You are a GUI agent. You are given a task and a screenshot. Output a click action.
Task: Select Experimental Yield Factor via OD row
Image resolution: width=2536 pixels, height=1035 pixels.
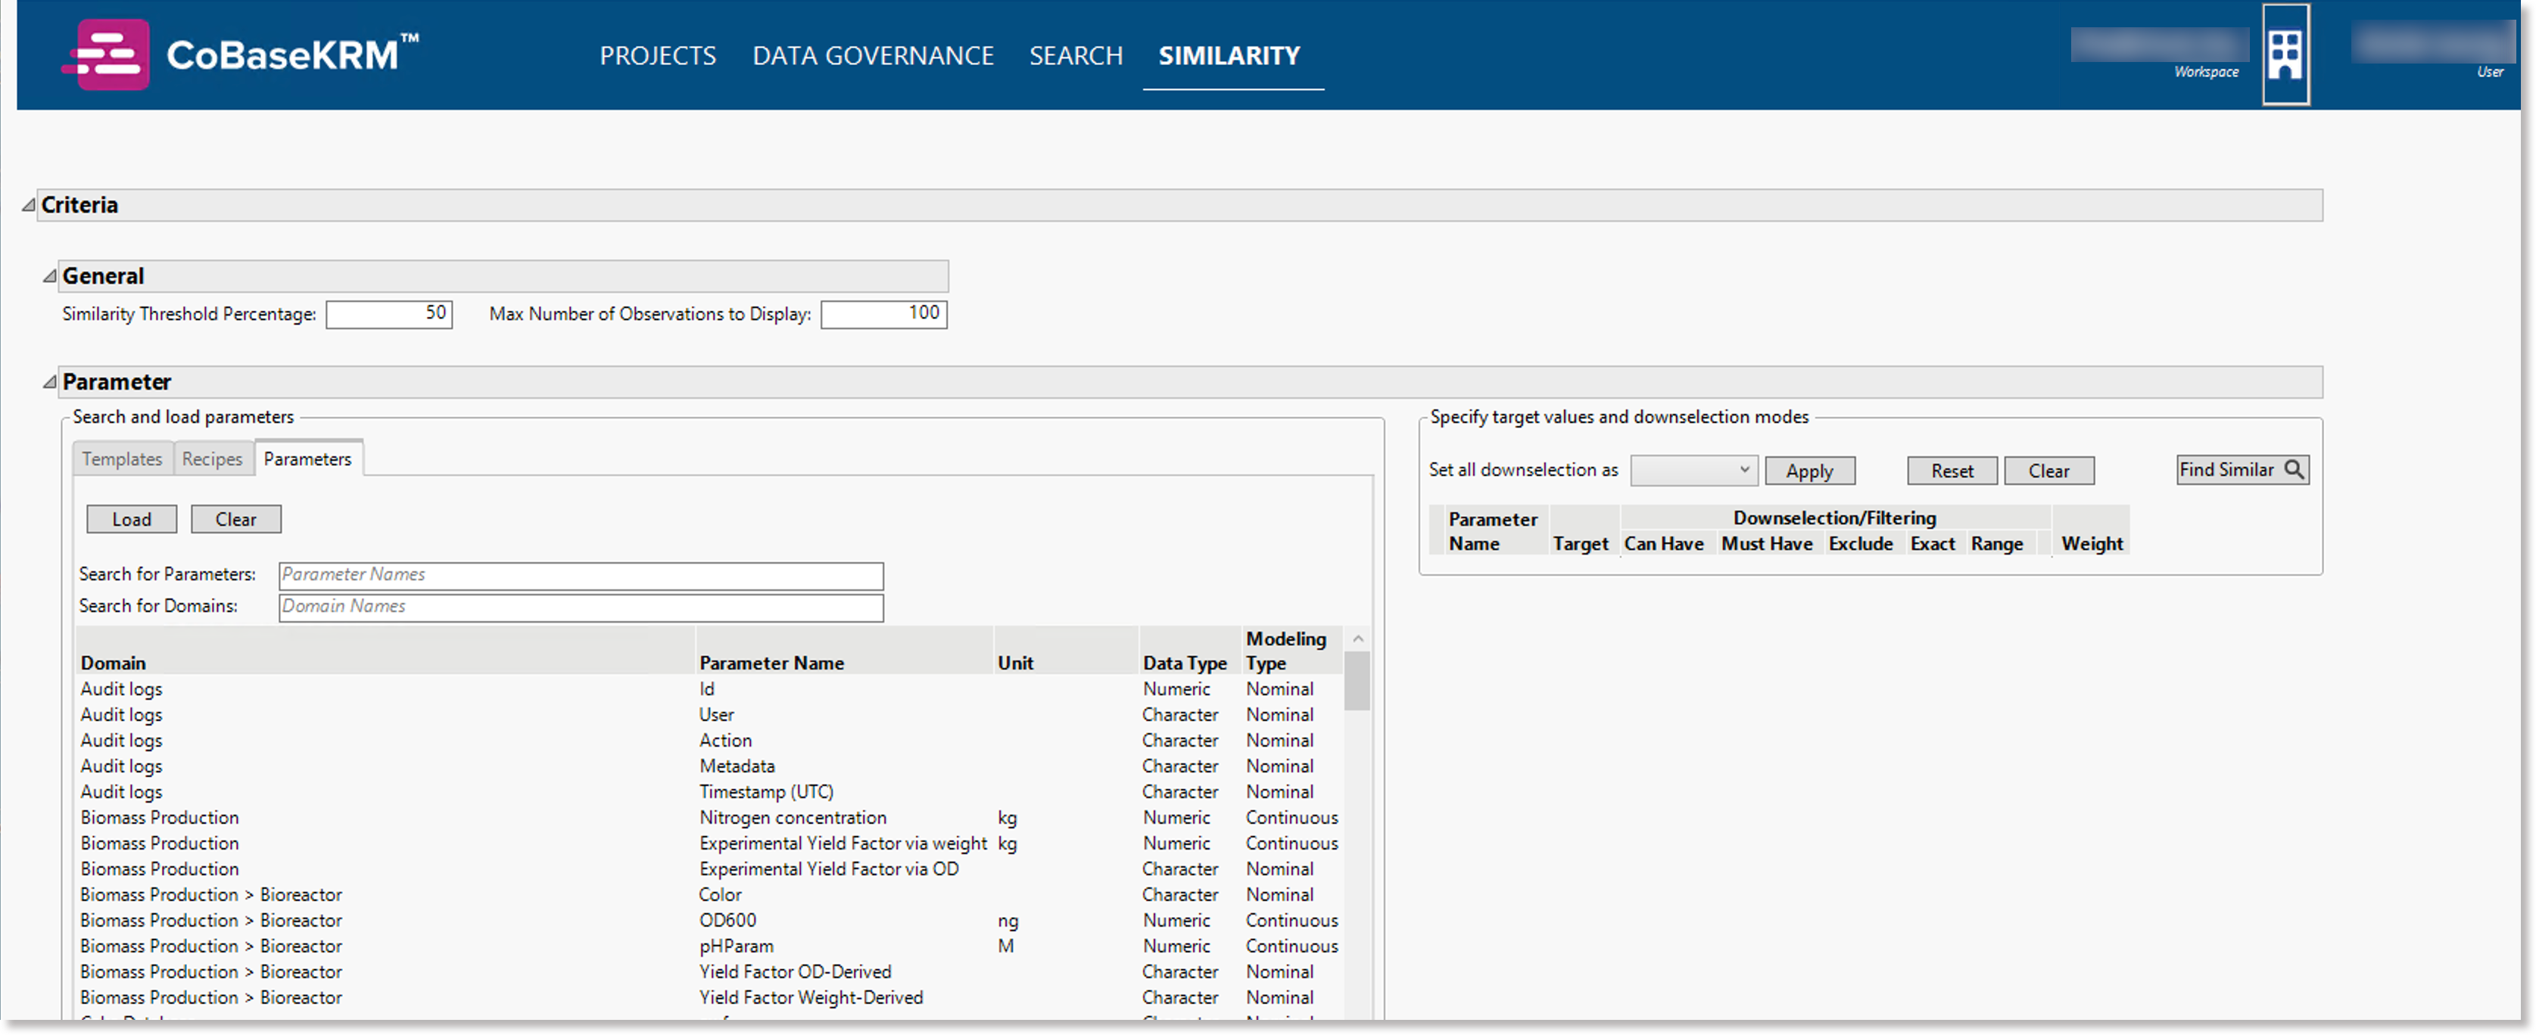(710, 869)
